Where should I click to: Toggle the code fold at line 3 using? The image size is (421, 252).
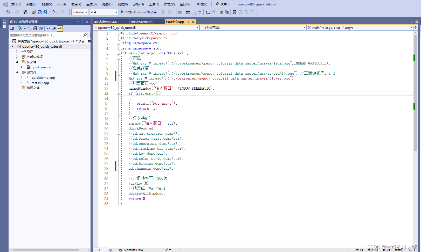[118, 43]
